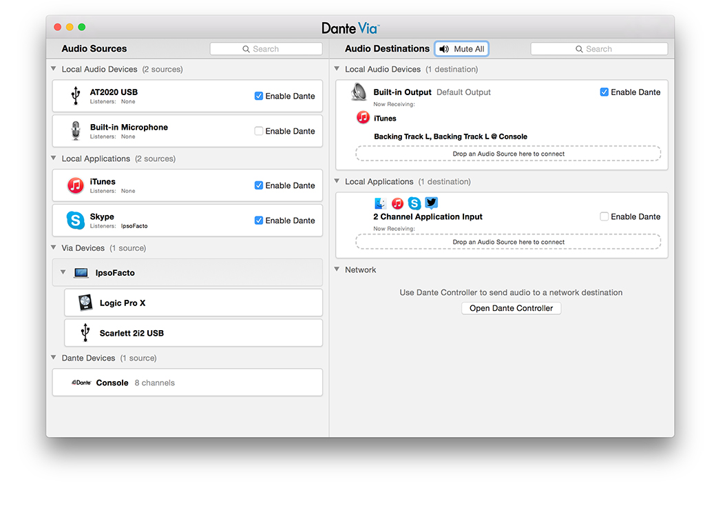This screenshot has height=508, width=705.
Task: Collapse the Dante Devices section
Action: [54, 358]
